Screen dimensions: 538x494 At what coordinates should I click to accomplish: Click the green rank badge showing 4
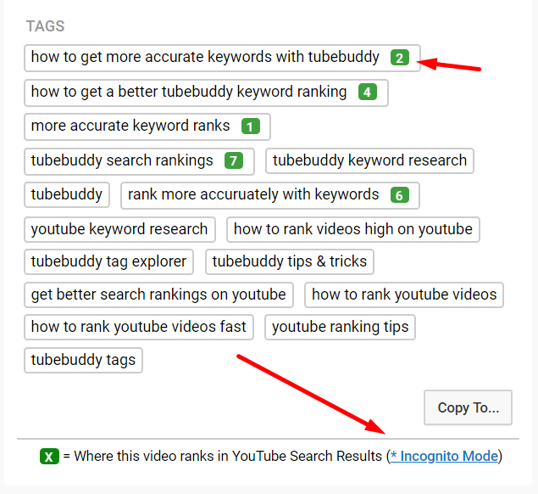[367, 93]
